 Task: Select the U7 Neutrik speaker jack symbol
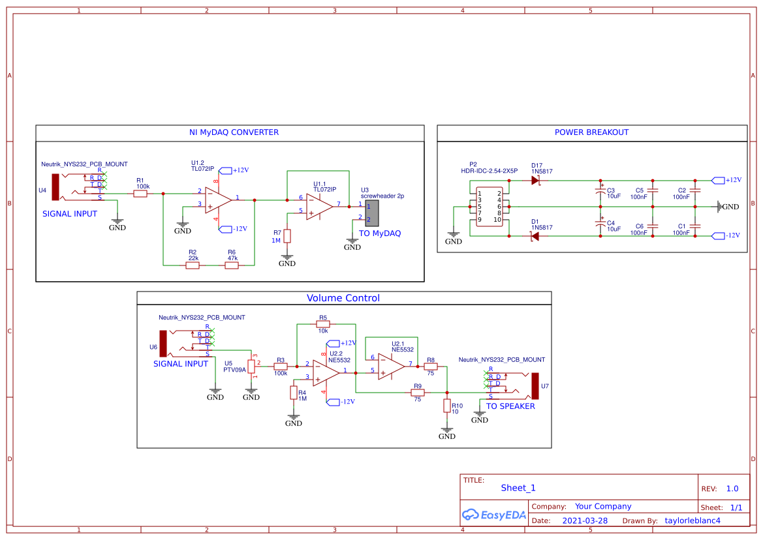537,385
